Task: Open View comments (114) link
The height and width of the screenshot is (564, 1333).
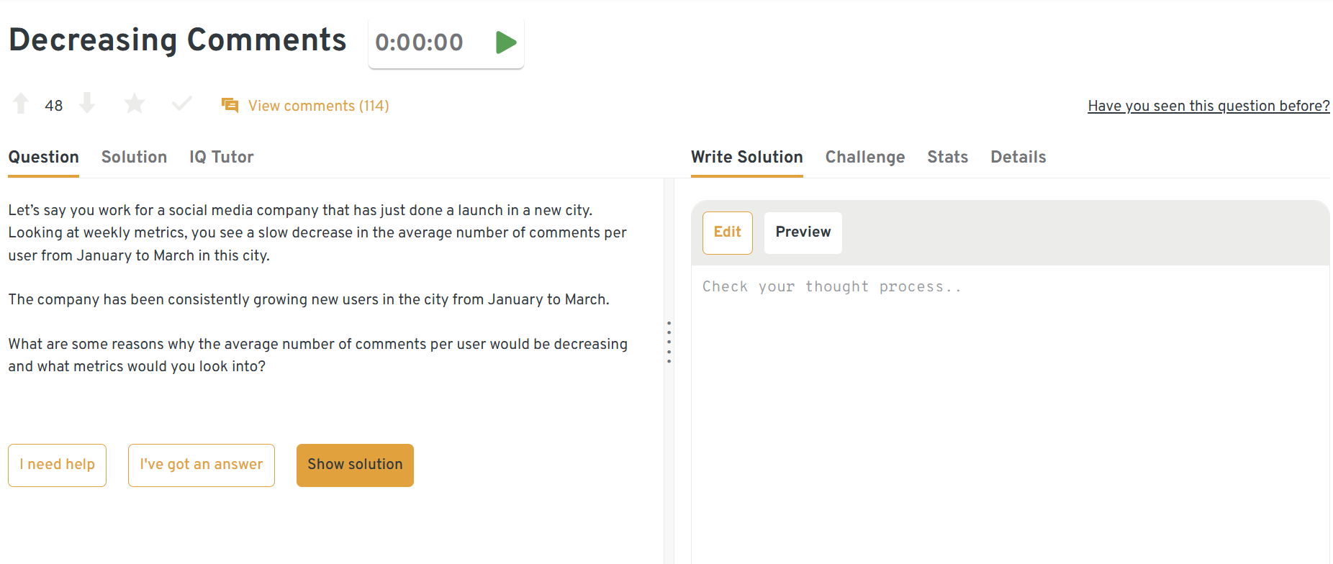Action: click(x=318, y=106)
